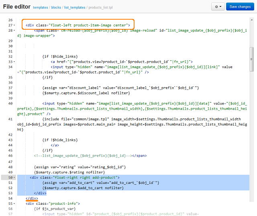Click the vertical scrollbar thumb
This screenshot has width=257, height=216.
[x=252, y=59]
